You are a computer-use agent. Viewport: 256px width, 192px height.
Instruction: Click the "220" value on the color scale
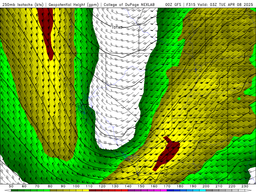coord(232,186)
